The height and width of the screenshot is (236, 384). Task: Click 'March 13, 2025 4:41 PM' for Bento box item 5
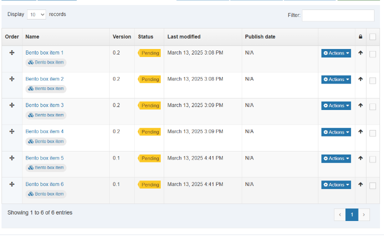195,158
